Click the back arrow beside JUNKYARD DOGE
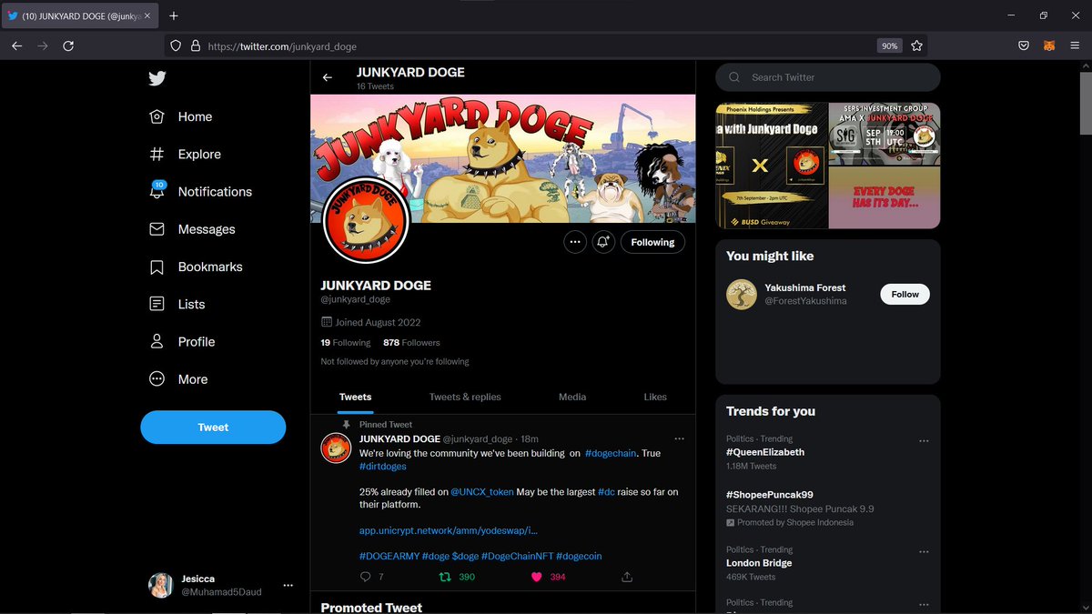 pyautogui.click(x=329, y=78)
